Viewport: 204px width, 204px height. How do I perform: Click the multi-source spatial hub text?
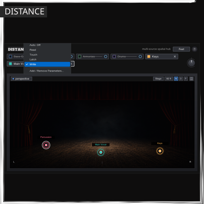156,49
